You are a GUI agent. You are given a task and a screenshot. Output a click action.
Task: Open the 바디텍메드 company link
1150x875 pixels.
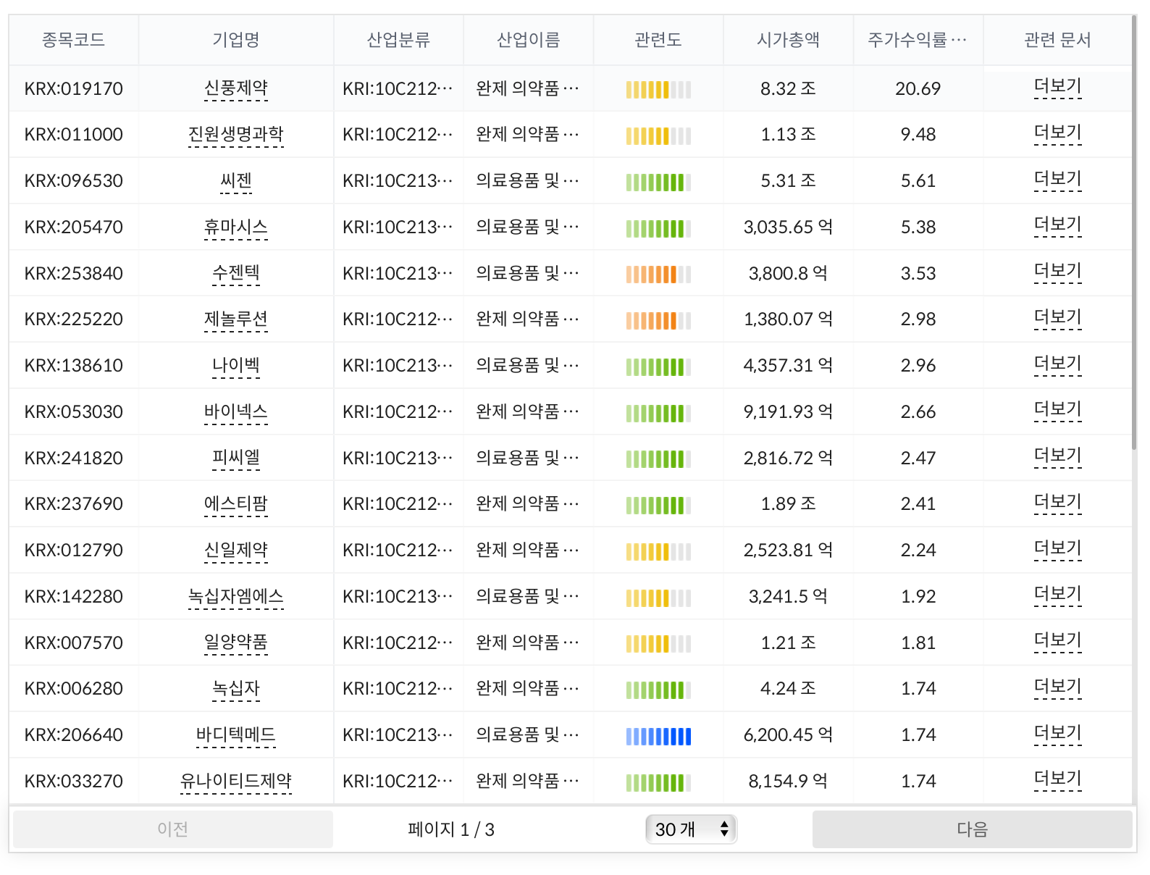click(236, 735)
